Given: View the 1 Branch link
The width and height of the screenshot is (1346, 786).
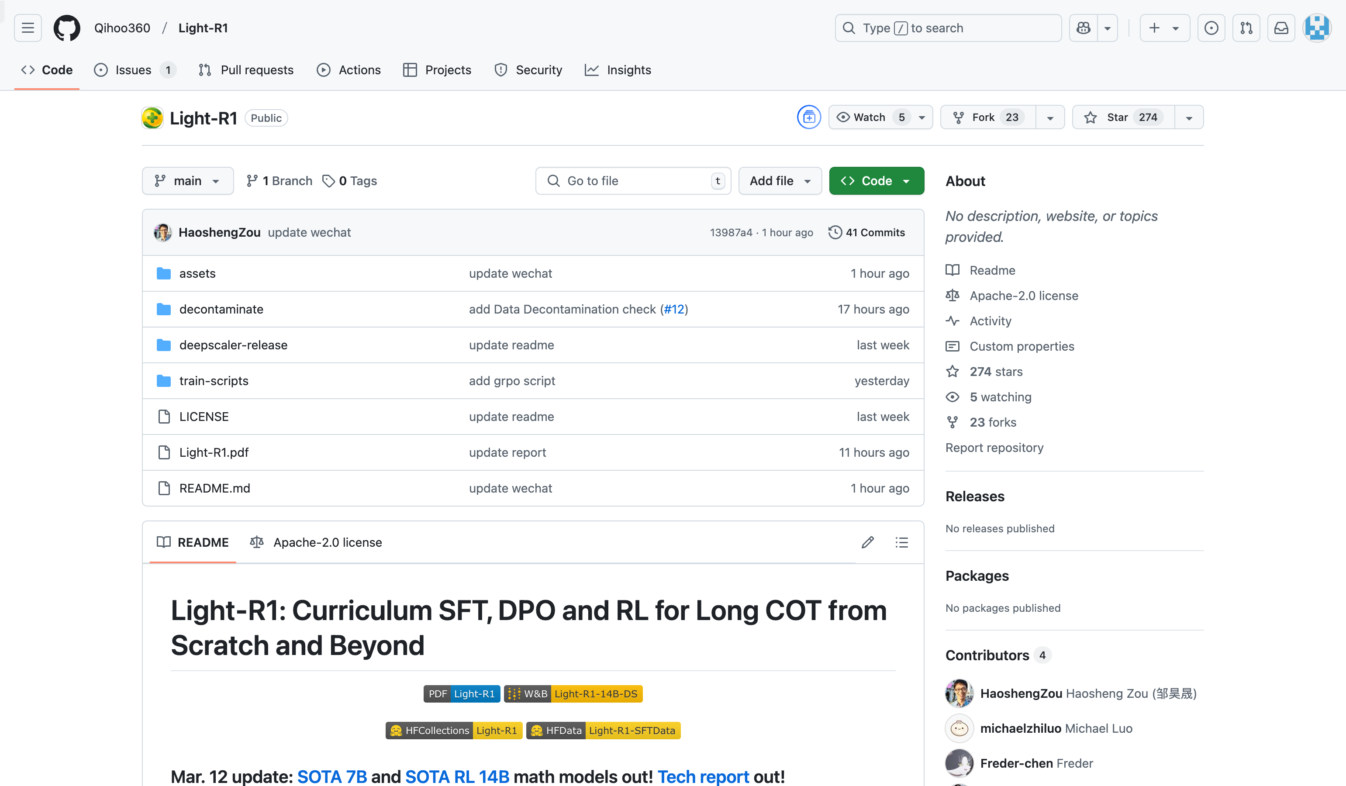Looking at the screenshot, I should (279, 180).
